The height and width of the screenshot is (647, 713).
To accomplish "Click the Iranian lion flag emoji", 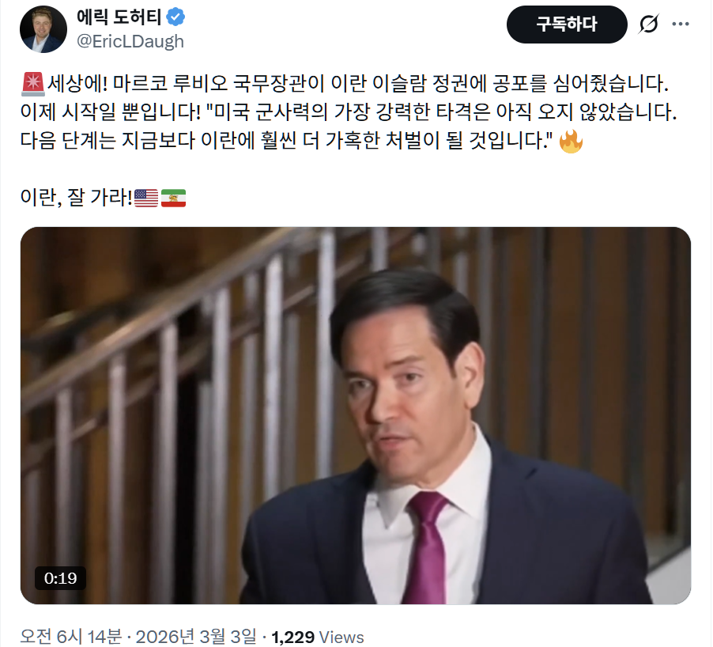I will [173, 198].
